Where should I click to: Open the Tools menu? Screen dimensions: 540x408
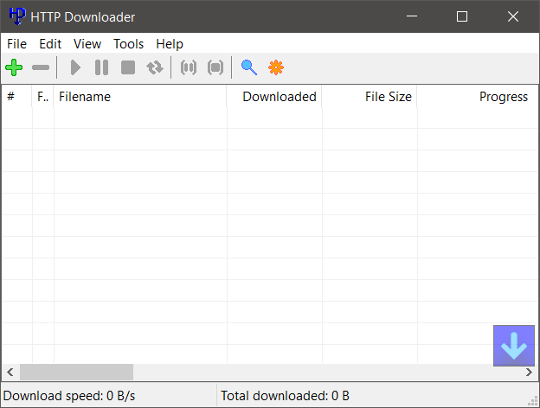(x=128, y=44)
